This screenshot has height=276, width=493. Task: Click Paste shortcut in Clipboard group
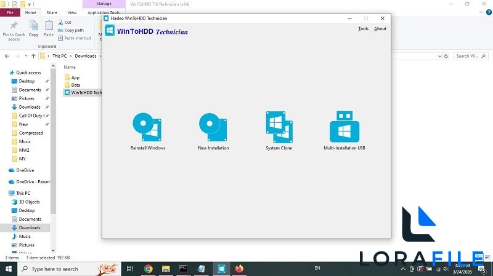[75, 38]
